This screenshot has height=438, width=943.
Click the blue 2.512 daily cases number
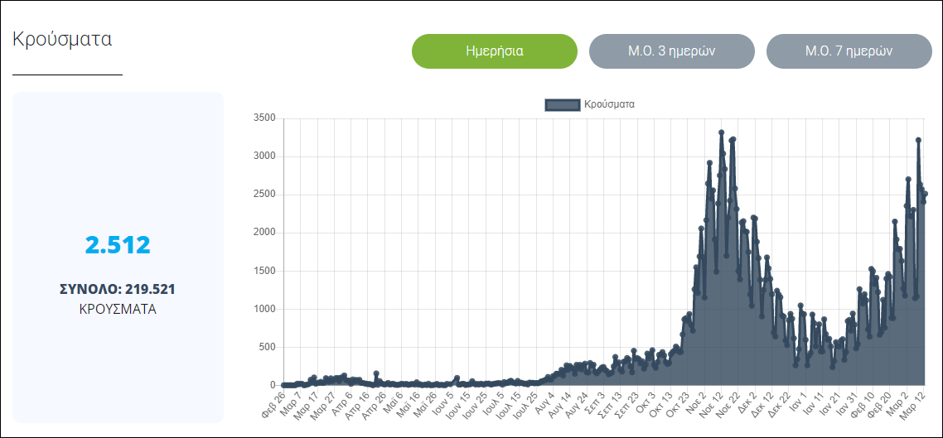coord(118,245)
